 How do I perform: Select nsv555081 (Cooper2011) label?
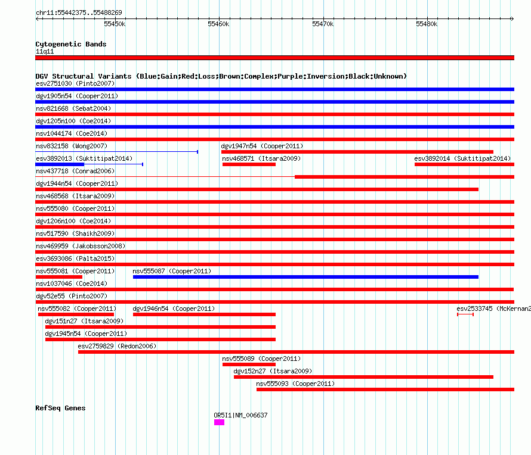[x=75, y=271]
